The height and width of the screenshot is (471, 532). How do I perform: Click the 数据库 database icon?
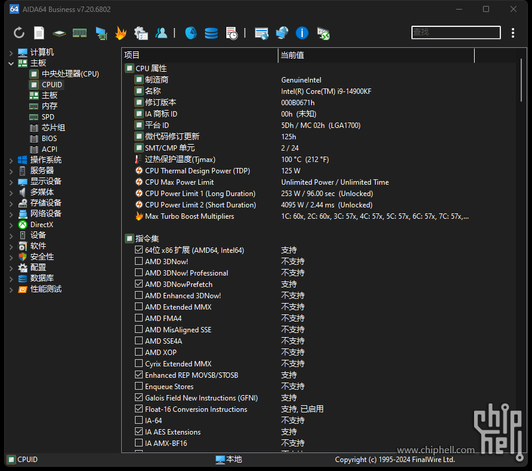pyautogui.click(x=23, y=279)
